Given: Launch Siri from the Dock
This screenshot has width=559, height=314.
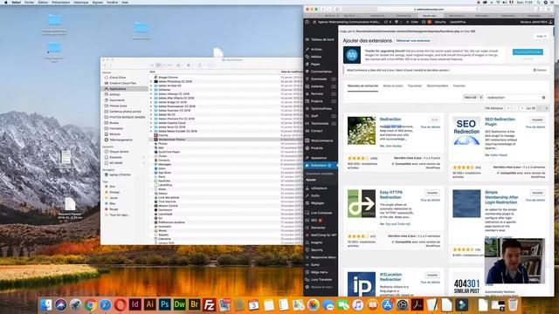Looking at the screenshot, I should [x=60, y=304].
